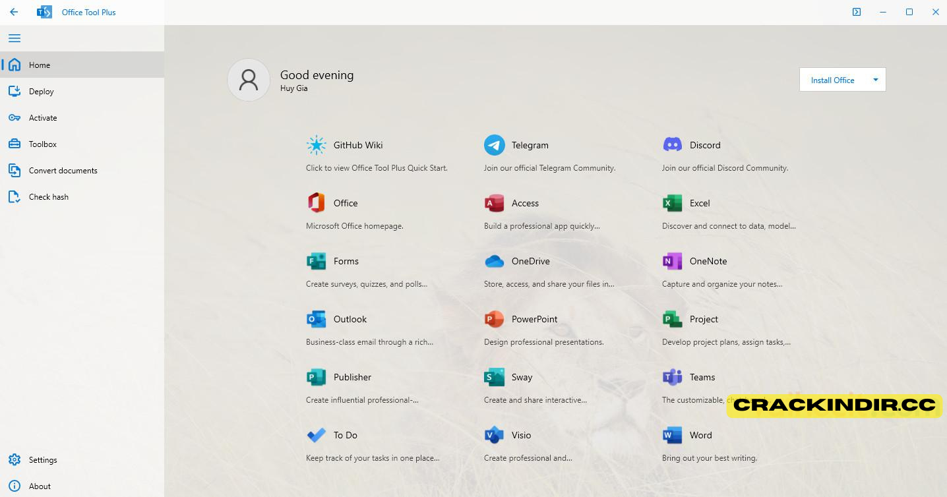The width and height of the screenshot is (947, 497).
Task: Open the Toolbox page in sidebar
Action: click(82, 144)
